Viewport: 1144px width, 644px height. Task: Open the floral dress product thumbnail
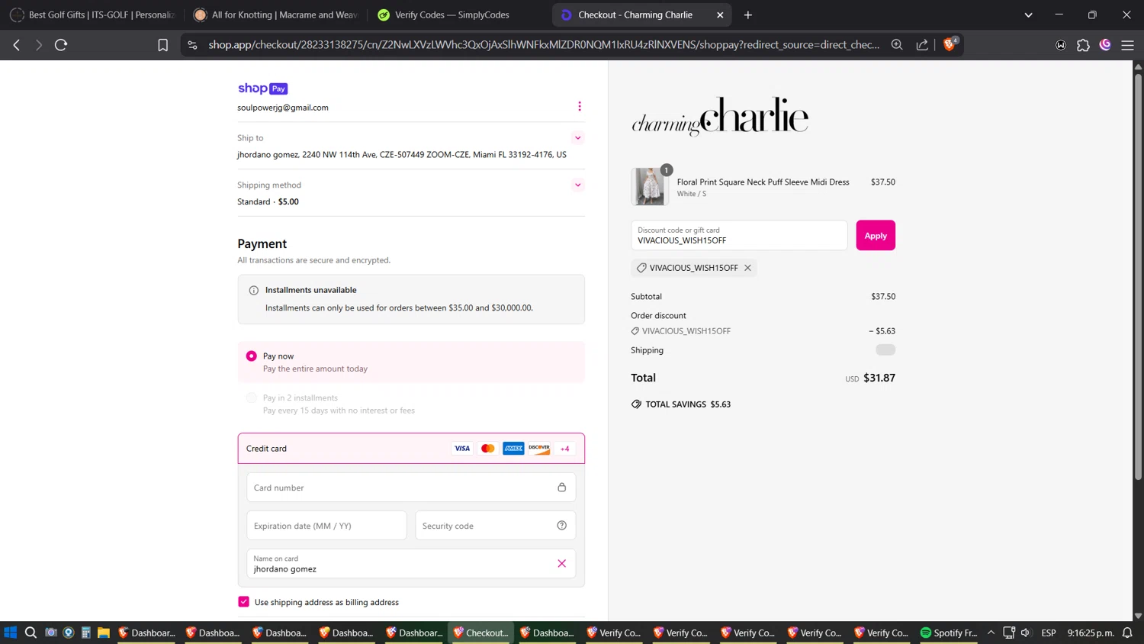(650, 186)
